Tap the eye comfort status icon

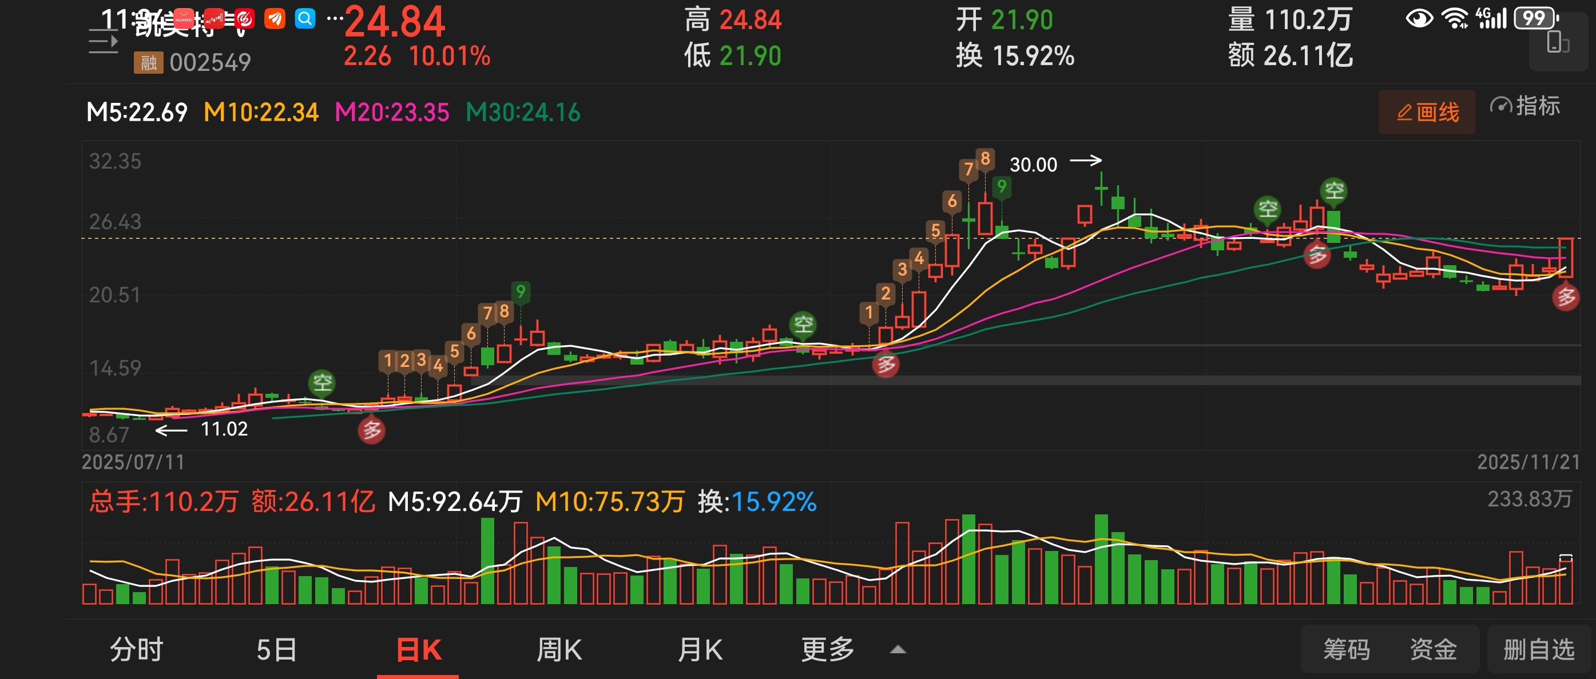tap(1419, 18)
